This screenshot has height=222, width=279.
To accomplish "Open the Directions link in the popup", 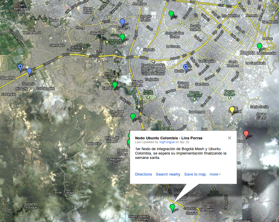I will [143, 174].
